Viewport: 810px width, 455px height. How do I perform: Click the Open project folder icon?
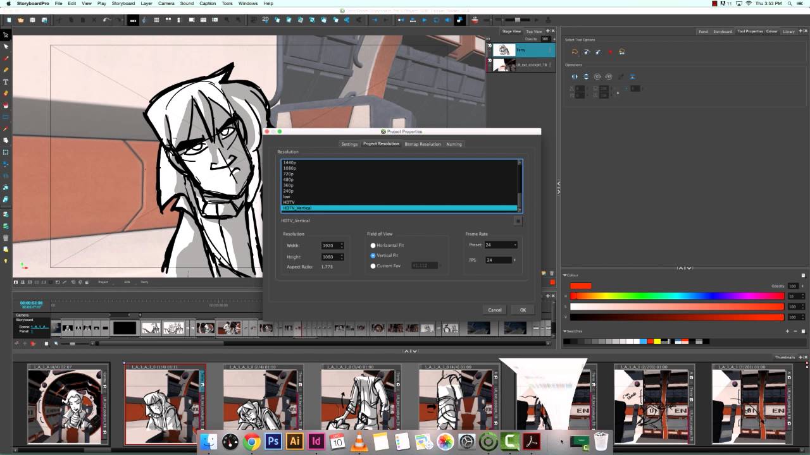click(x=21, y=20)
